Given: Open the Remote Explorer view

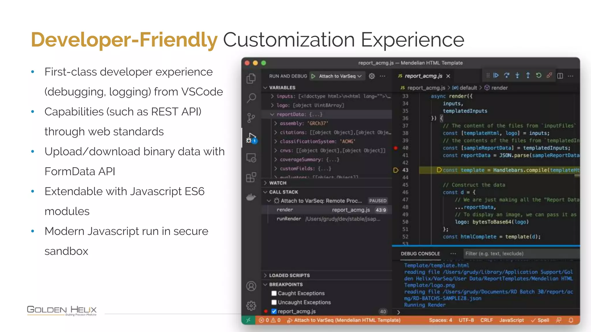Looking at the screenshot, I should coord(251,158).
